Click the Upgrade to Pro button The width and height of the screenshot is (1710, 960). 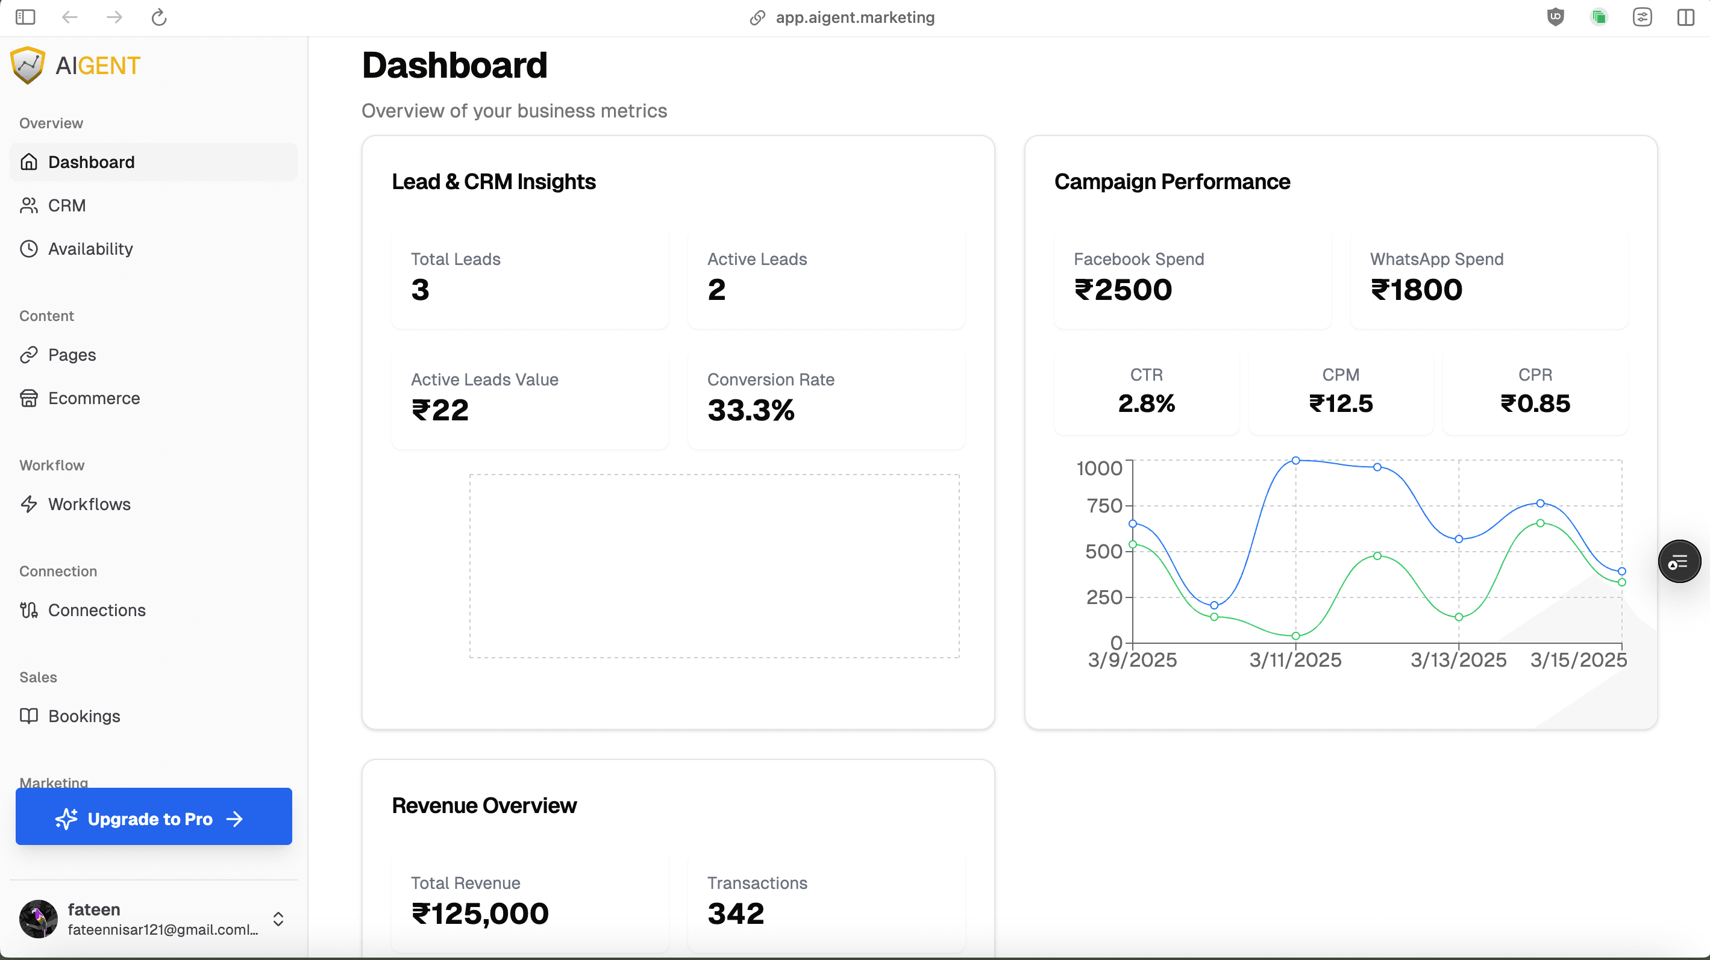point(153,818)
